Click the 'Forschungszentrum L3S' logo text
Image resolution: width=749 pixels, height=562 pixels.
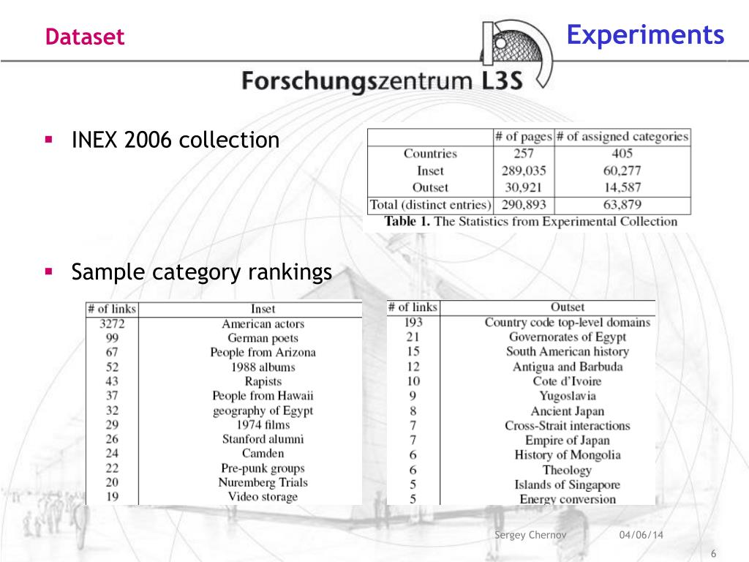pyautogui.click(x=382, y=80)
